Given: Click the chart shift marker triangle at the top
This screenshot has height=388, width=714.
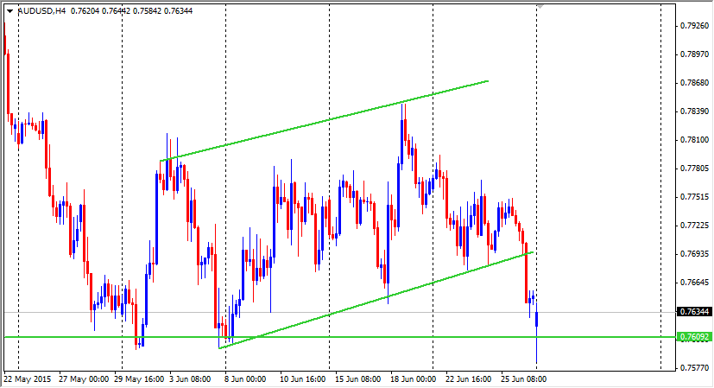Looking at the screenshot, I should pos(540,6).
